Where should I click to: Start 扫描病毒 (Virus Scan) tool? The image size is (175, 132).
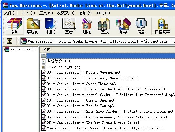click(163, 26)
